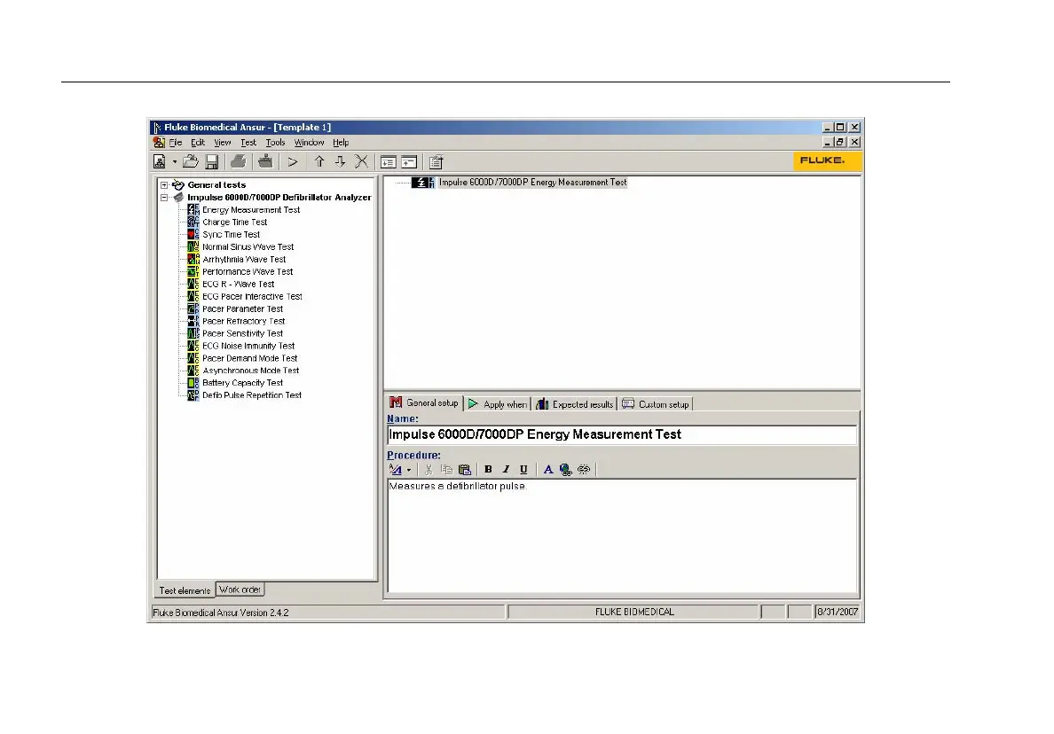Screen dimensions: 1054x734
Task: Open the dropdown arrow beside New template
Action: pyautogui.click(x=174, y=162)
